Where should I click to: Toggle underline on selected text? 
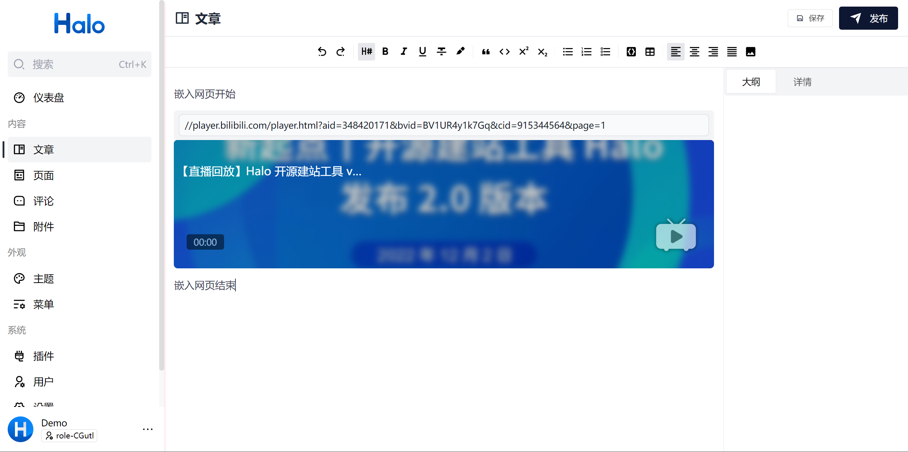(x=422, y=51)
